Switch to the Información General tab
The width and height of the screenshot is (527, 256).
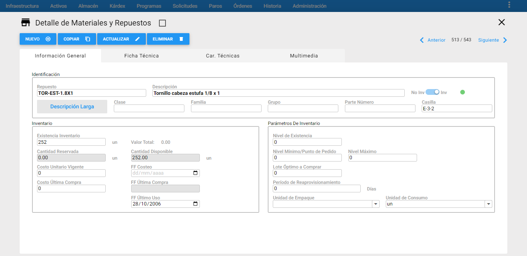pos(60,56)
